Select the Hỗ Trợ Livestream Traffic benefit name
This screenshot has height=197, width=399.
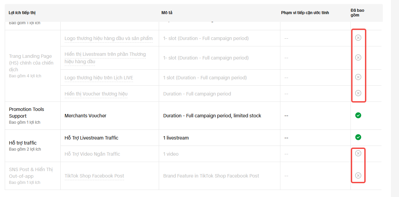[x=91, y=138]
